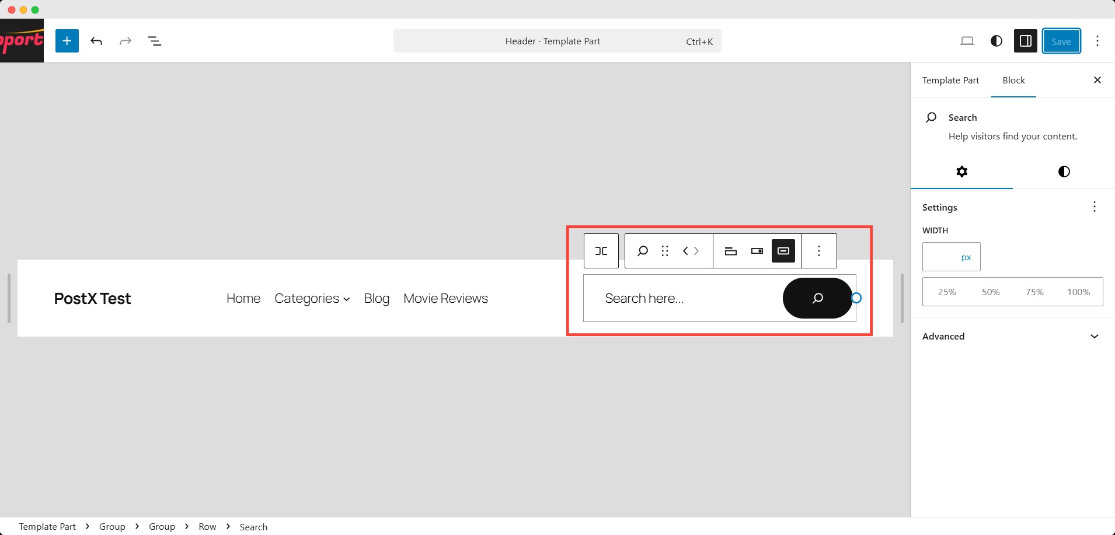Image resolution: width=1115 pixels, height=535 pixels.
Task: Switch to the Template Part tab
Action: (x=950, y=81)
